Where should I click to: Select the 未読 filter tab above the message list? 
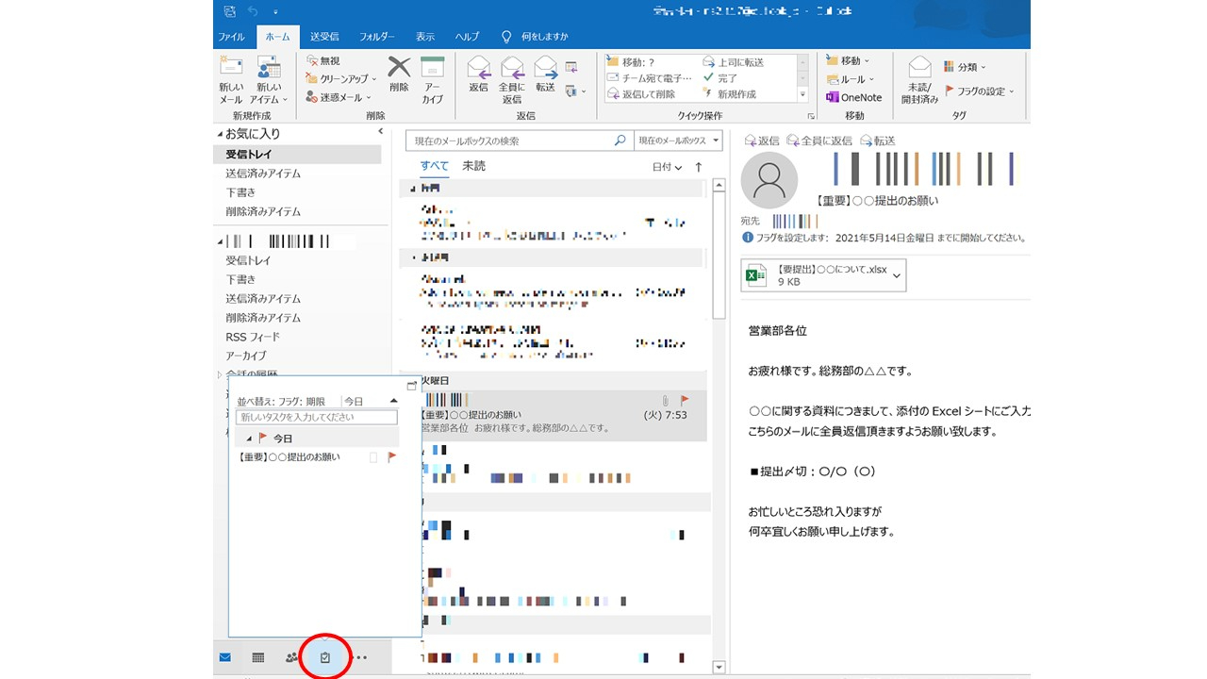(x=472, y=166)
